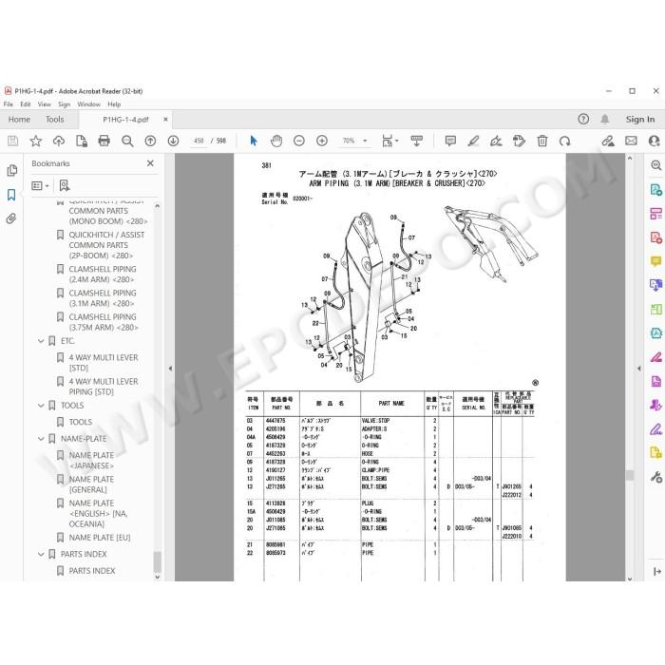The image size is (665, 665).
Task: Rotate the page view
Action: tap(565, 141)
